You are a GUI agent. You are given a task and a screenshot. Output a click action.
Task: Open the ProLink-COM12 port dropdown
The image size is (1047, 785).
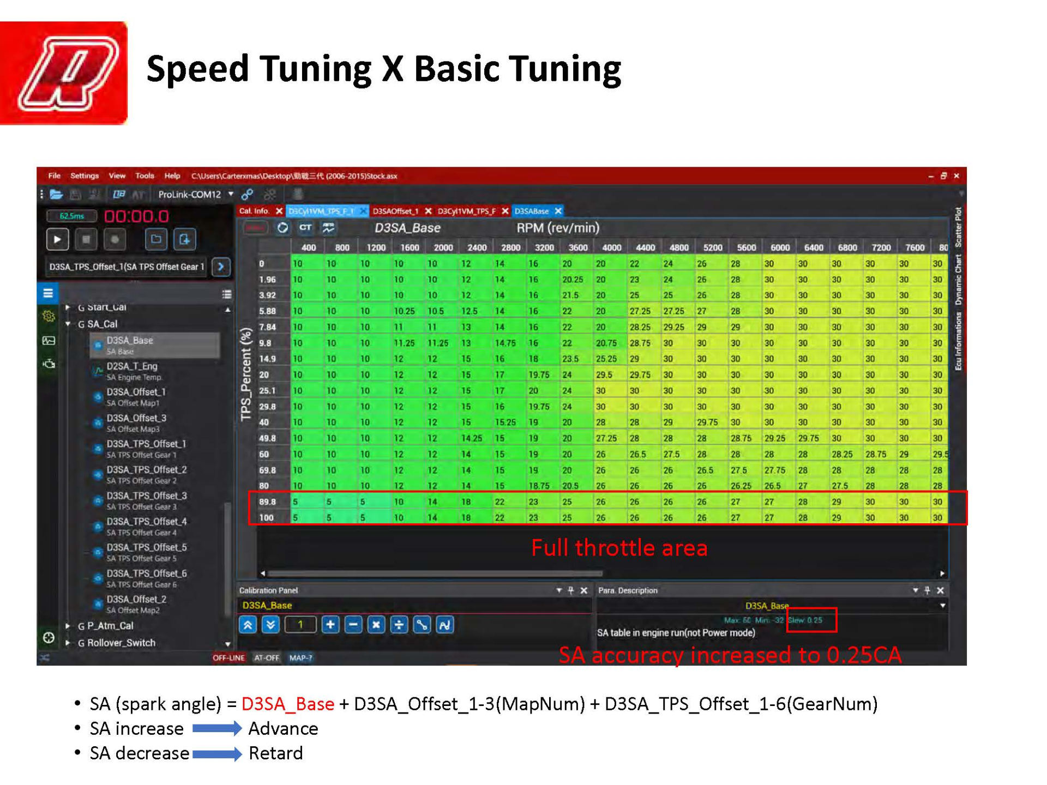coord(231,194)
